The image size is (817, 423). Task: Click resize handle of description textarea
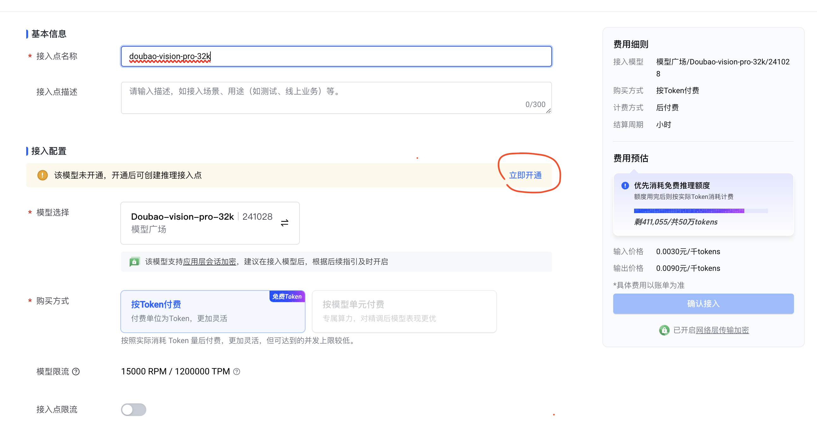(x=548, y=110)
